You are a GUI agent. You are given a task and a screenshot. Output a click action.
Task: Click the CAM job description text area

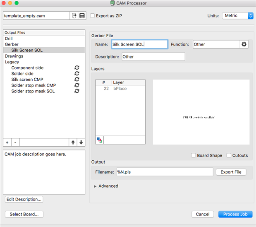[x=44, y=172]
